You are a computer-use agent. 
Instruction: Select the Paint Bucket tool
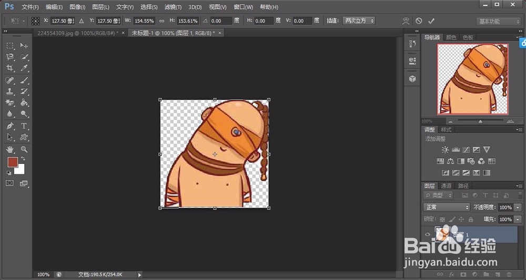(24, 102)
